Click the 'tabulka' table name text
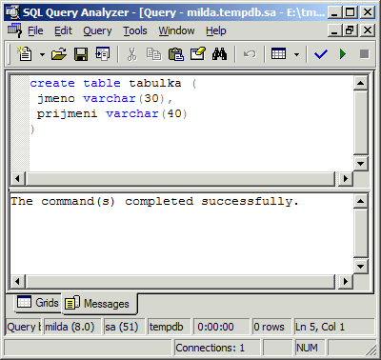The width and height of the screenshot is (381, 360). (x=155, y=83)
